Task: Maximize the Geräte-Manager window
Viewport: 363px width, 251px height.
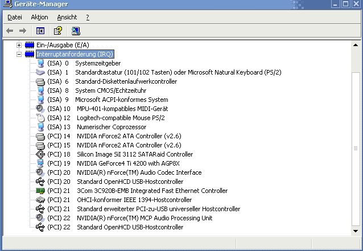Action: pos(345,4)
